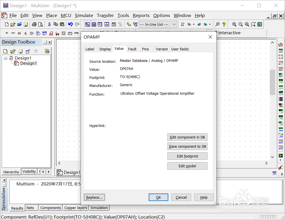Switch to the Variant tab

pos(162,49)
